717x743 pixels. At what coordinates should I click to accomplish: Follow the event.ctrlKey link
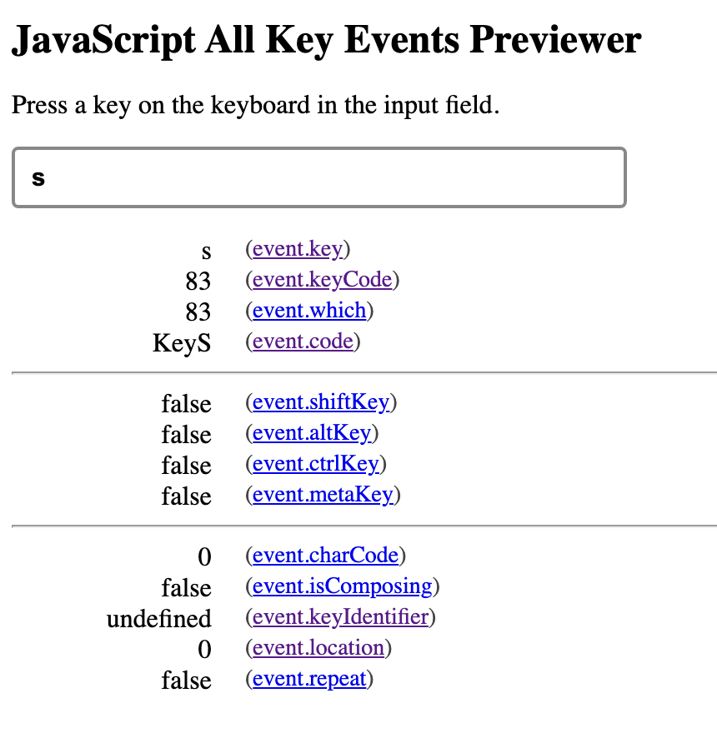(316, 464)
